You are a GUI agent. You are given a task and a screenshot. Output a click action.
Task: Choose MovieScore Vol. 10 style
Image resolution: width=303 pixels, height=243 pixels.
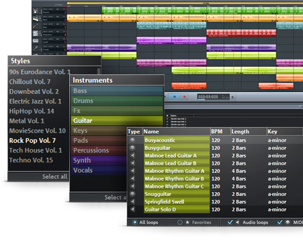[x=38, y=131]
